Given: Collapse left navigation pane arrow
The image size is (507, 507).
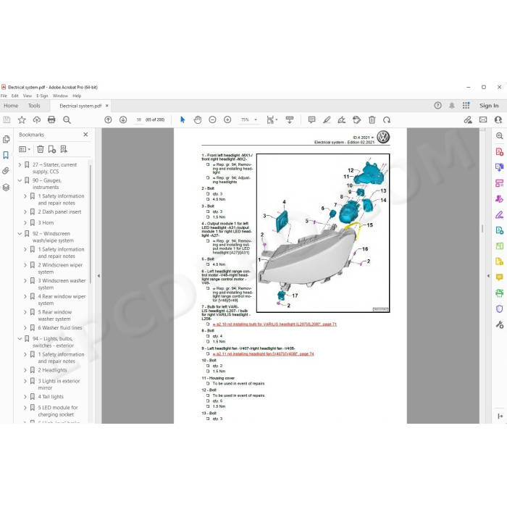Looking at the screenshot, I should pos(99,276).
